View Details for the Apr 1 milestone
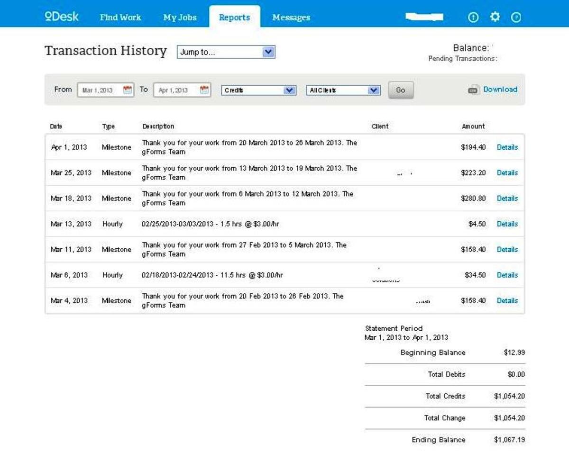Viewport: 569px width, 461px height. coord(507,147)
